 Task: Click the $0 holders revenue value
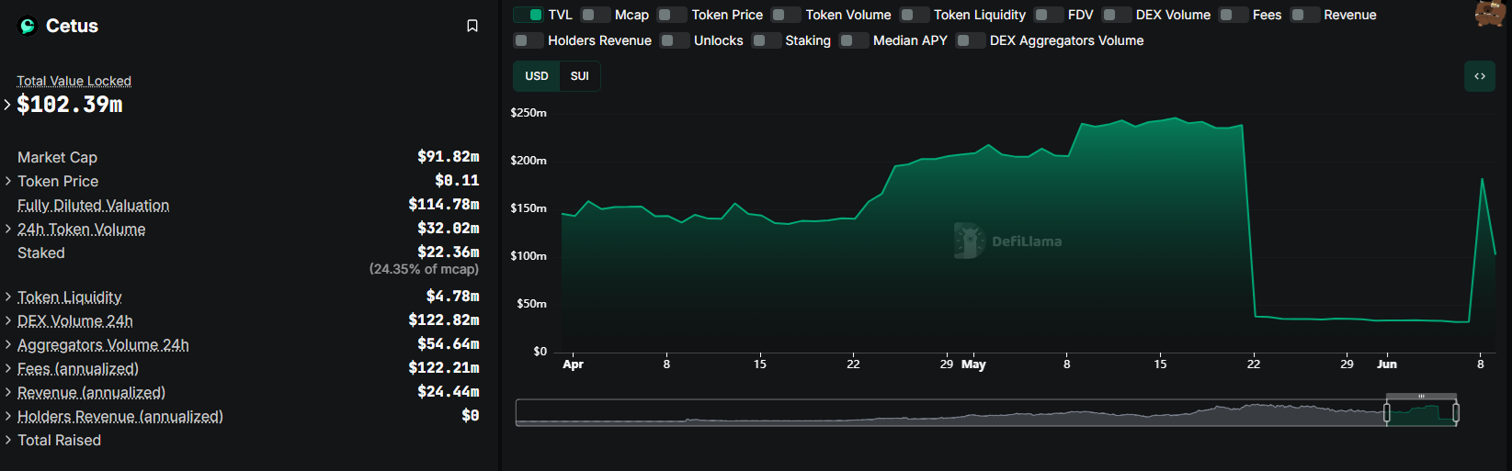pos(471,416)
